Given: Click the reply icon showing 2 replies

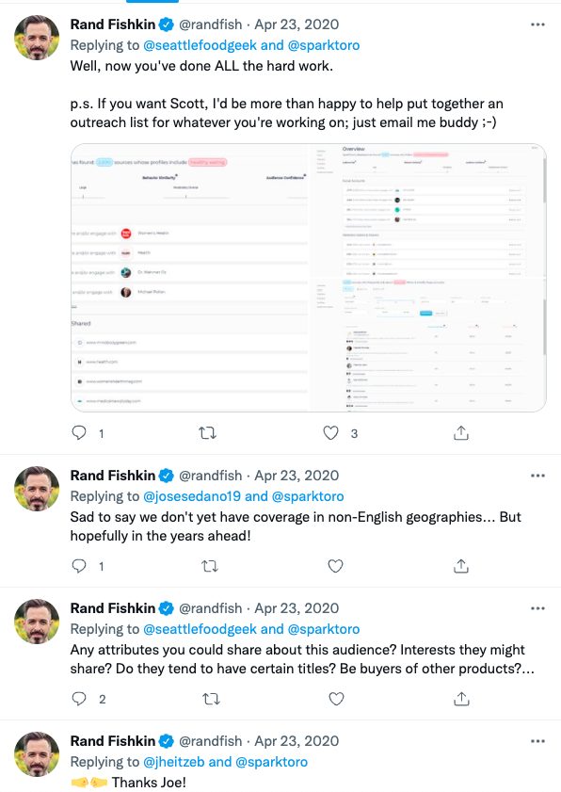Looking at the screenshot, I should click(78, 699).
